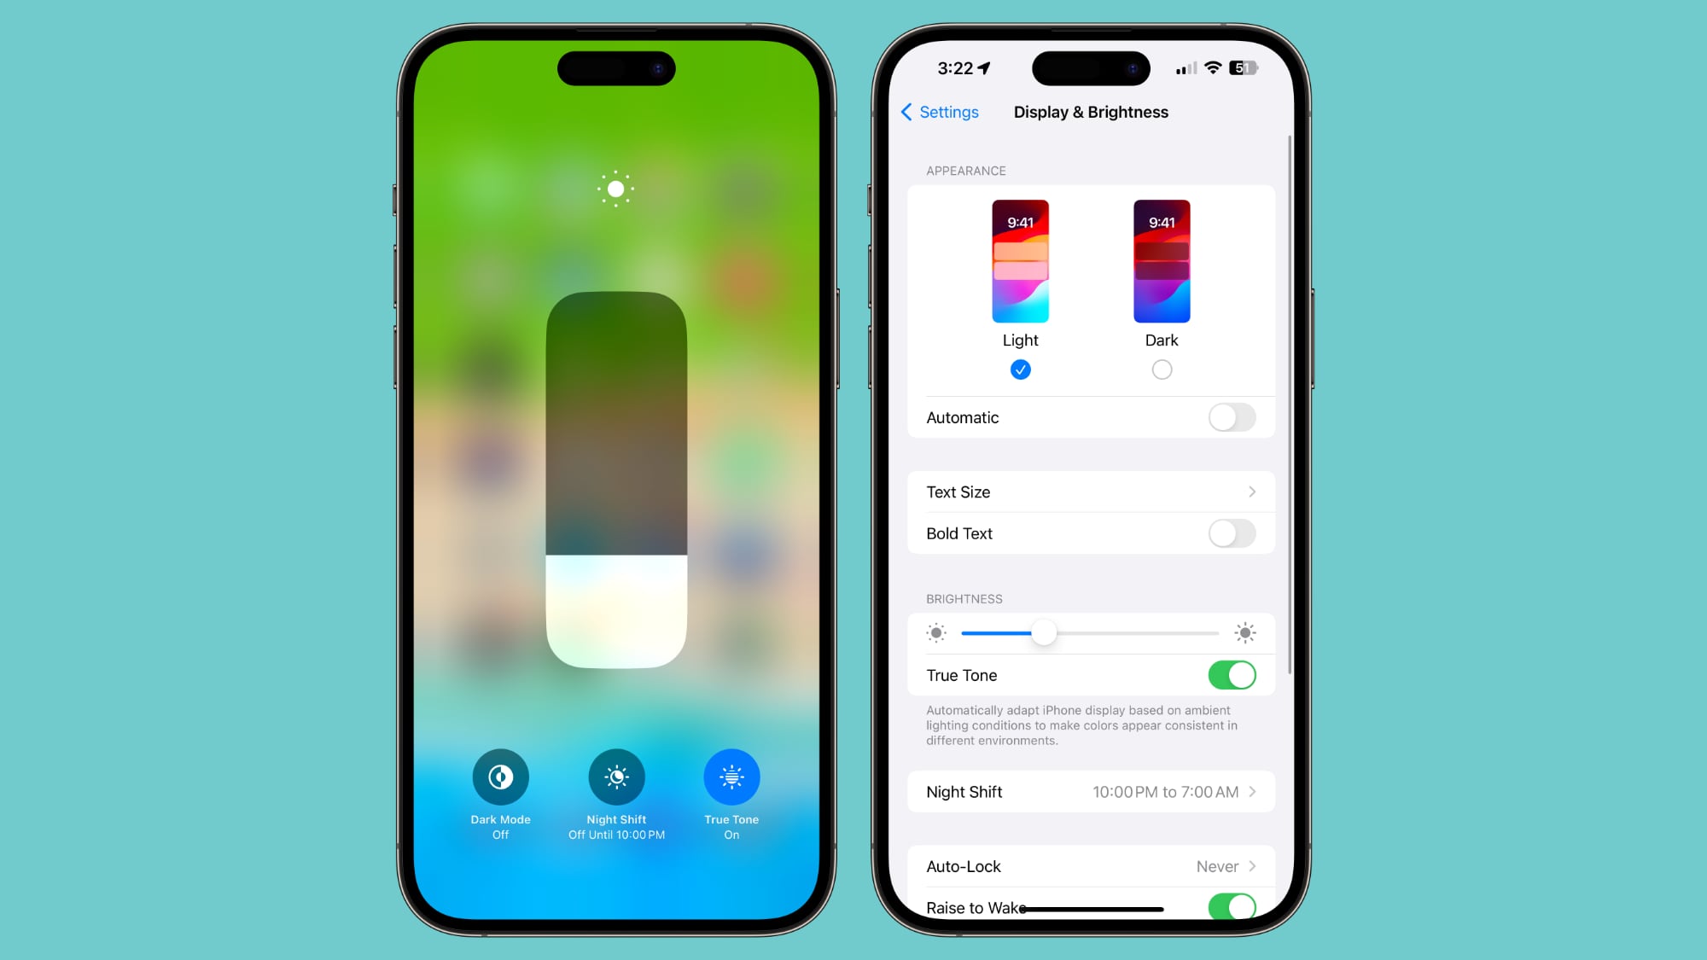Viewport: 1707px width, 960px height.
Task: Open the Auto-Lock duration options
Action: (1090, 866)
